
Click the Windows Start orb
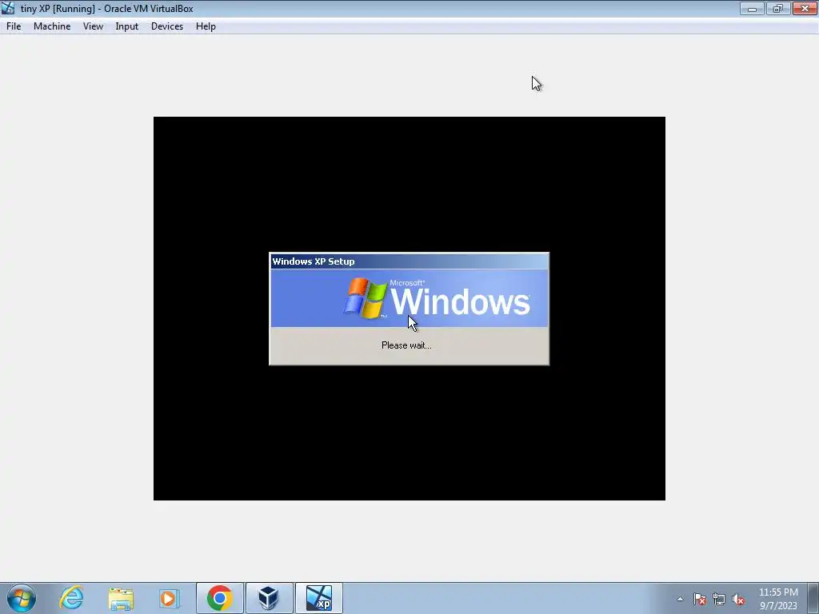pyautogui.click(x=22, y=598)
